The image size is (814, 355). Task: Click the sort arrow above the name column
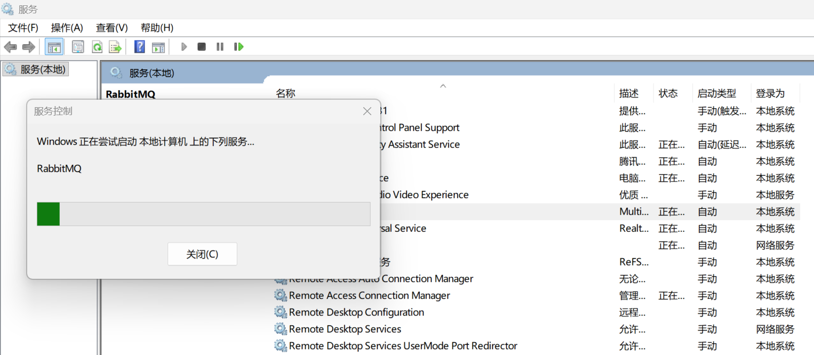tap(443, 85)
